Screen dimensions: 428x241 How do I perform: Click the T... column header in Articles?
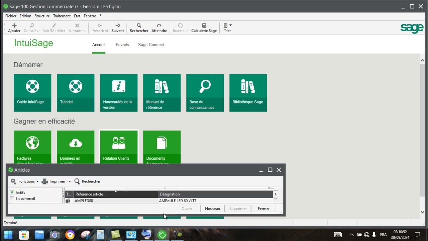point(69,194)
